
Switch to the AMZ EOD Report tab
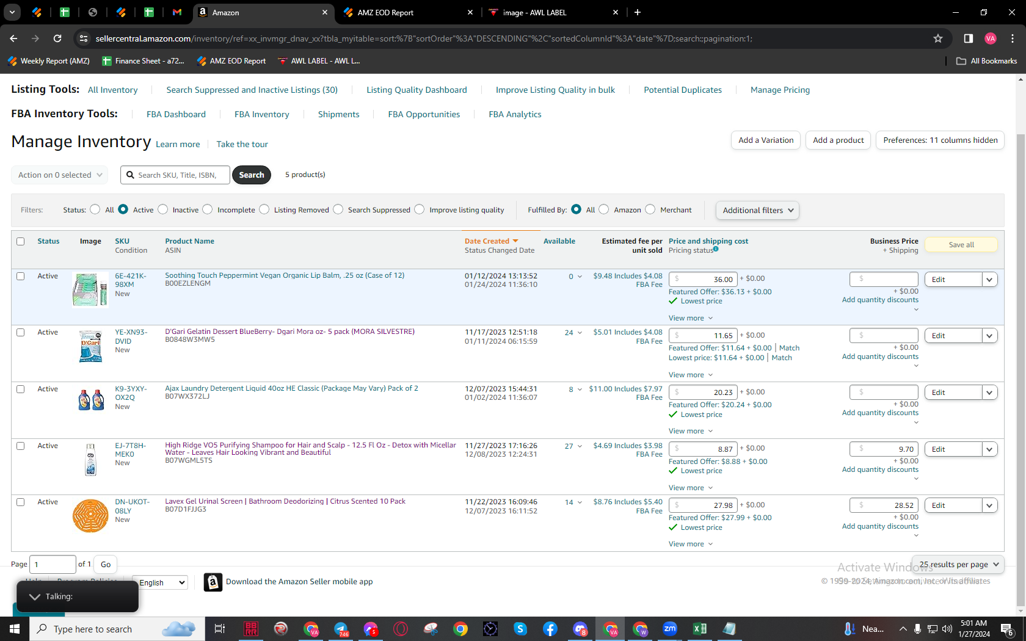coord(409,12)
